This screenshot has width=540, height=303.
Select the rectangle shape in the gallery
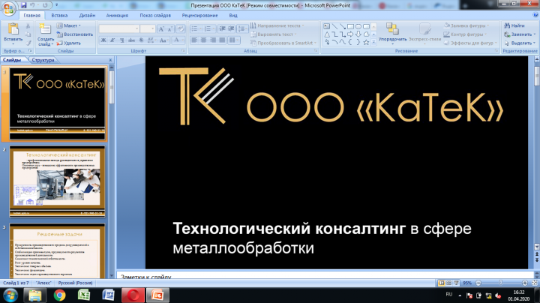350,26
